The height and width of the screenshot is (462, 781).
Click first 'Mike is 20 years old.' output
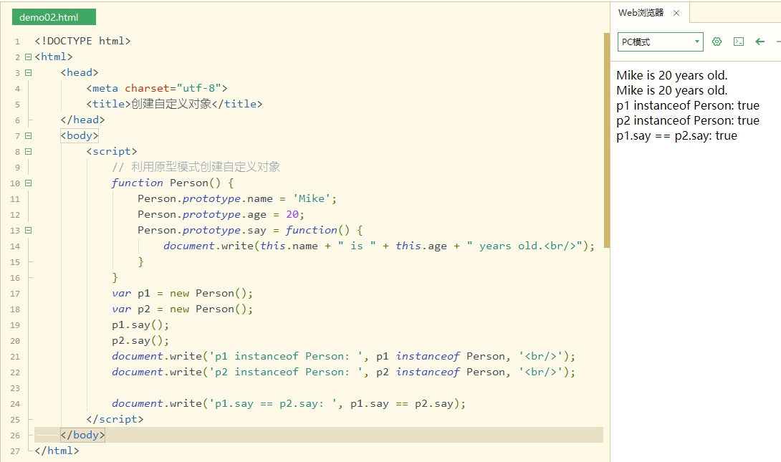pyautogui.click(x=672, y=76)
